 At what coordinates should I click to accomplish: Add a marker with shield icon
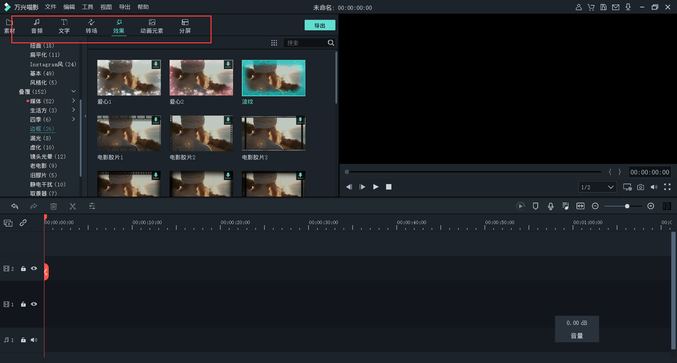535,206
